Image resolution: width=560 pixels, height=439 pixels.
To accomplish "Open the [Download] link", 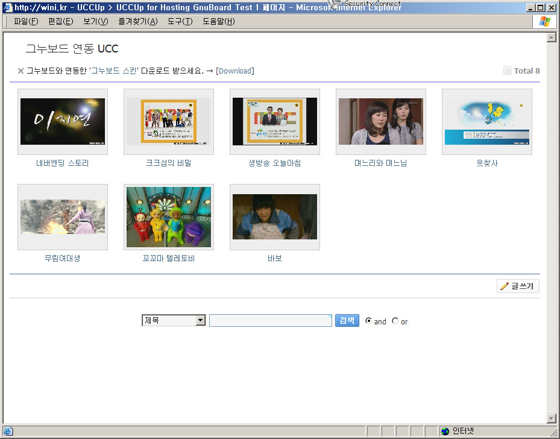I will click(x=235, y=71).
